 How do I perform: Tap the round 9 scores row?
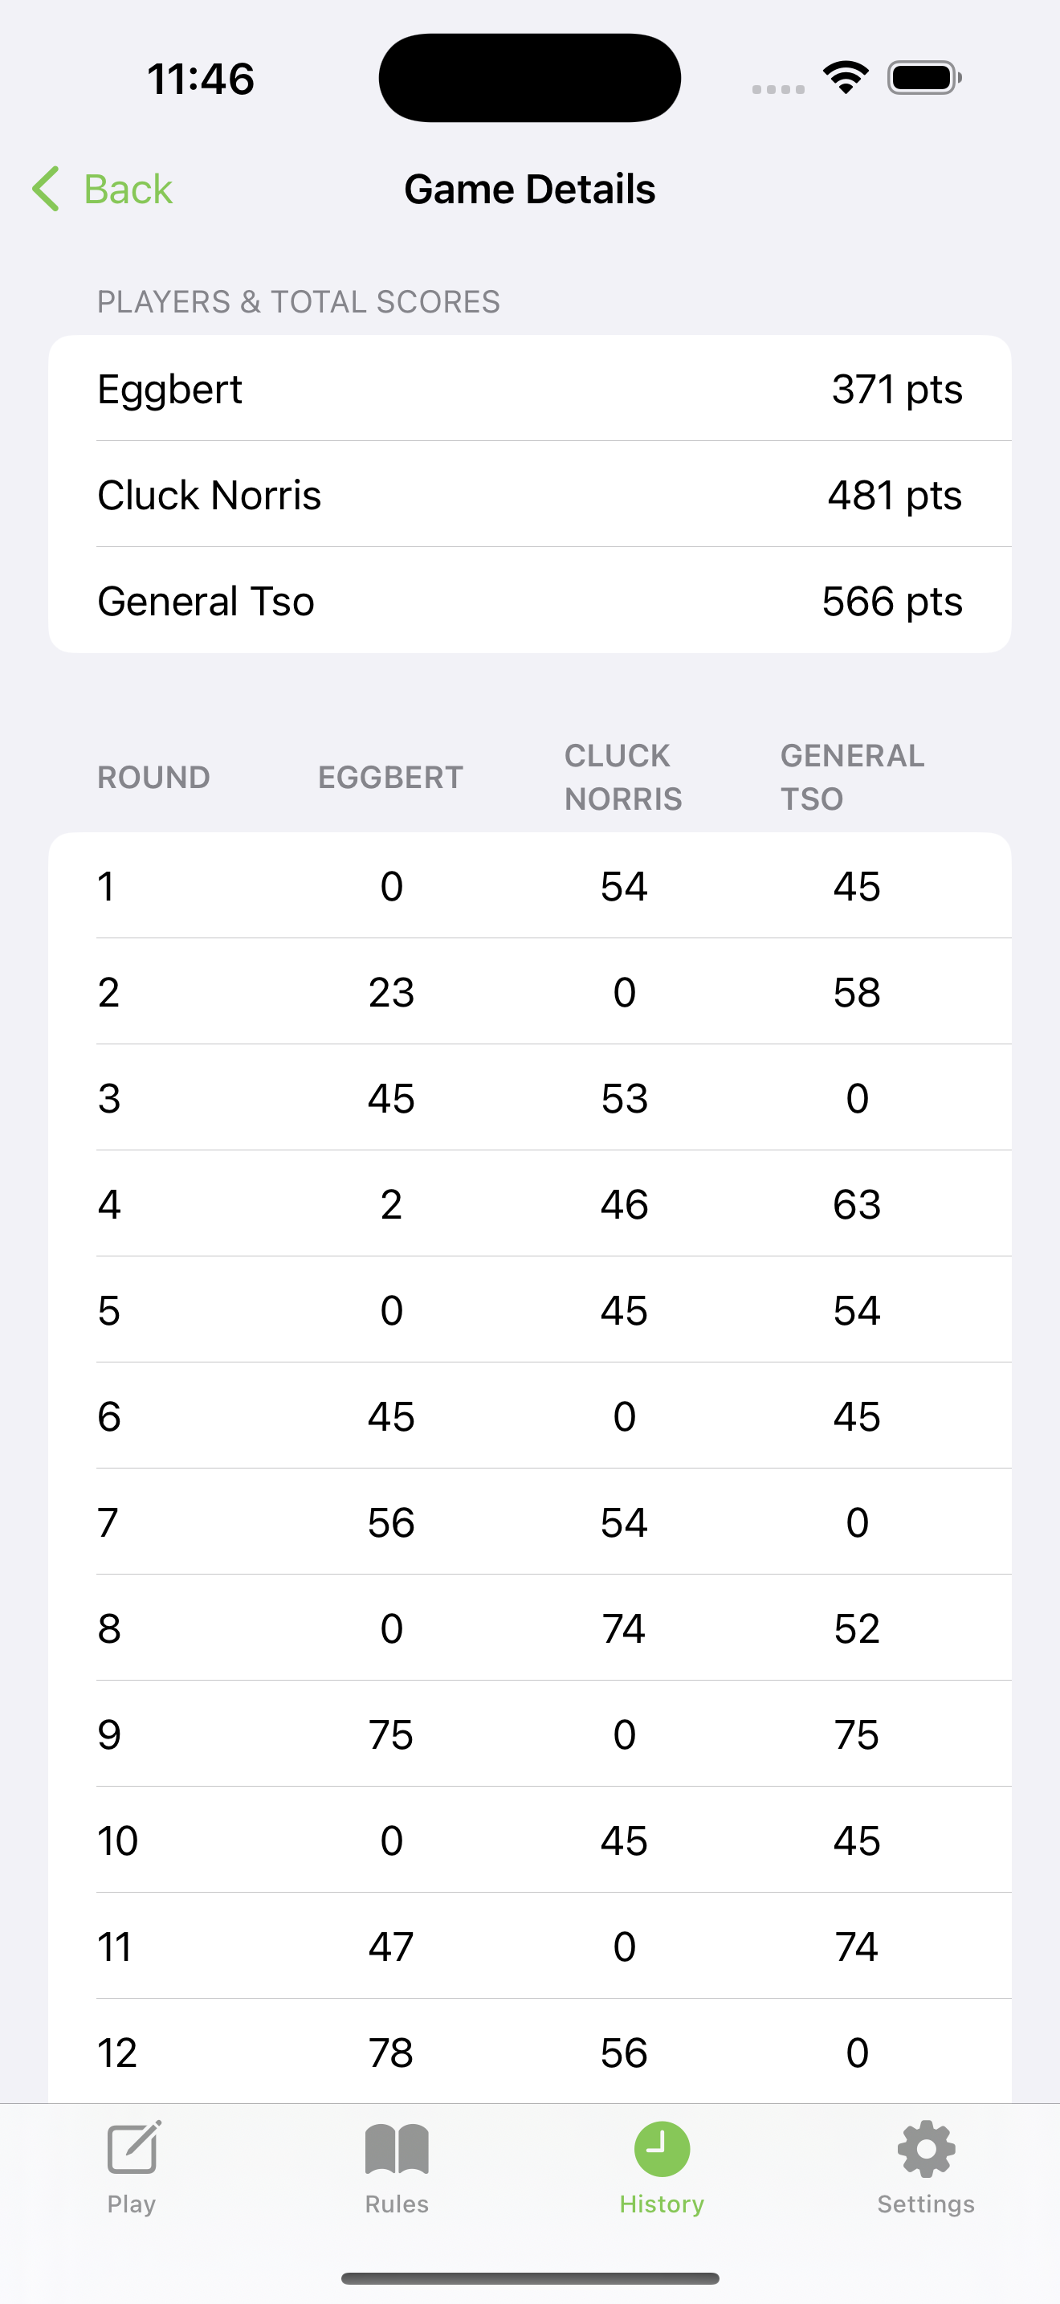coord(530,1734)
